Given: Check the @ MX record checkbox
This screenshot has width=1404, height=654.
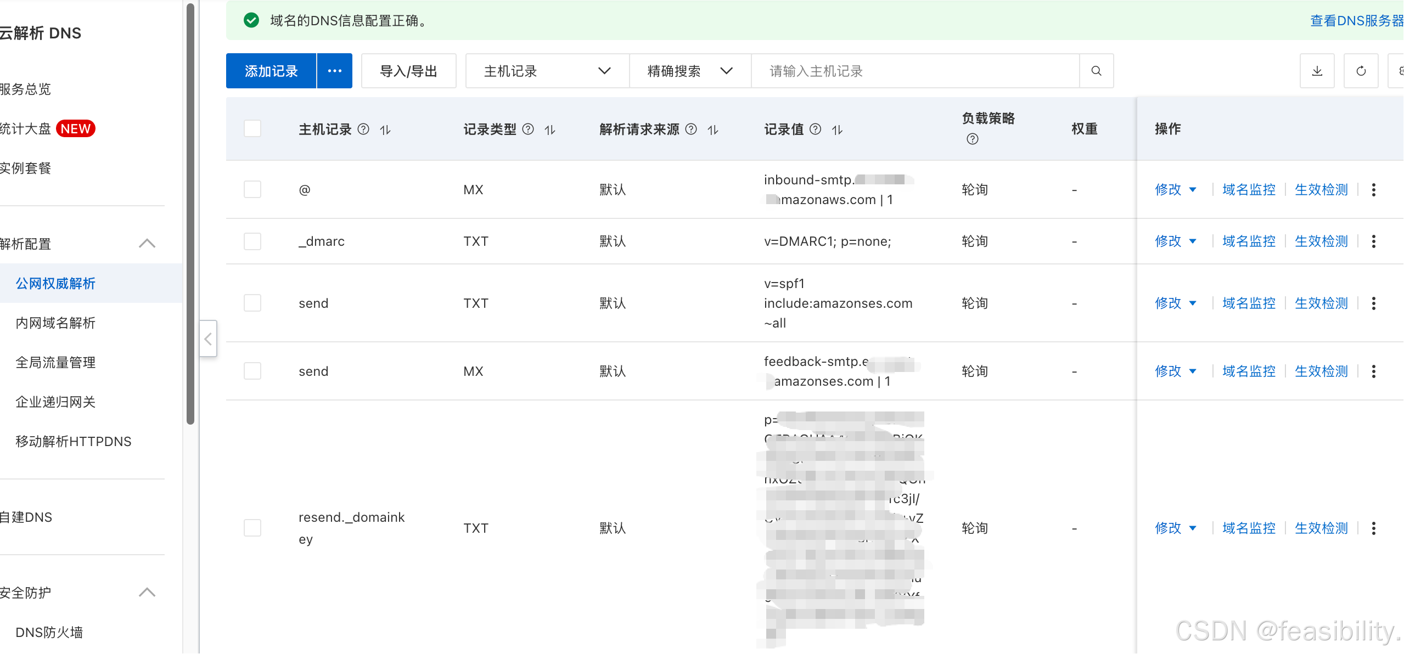Looking at the screenshot, I should 252,189.
